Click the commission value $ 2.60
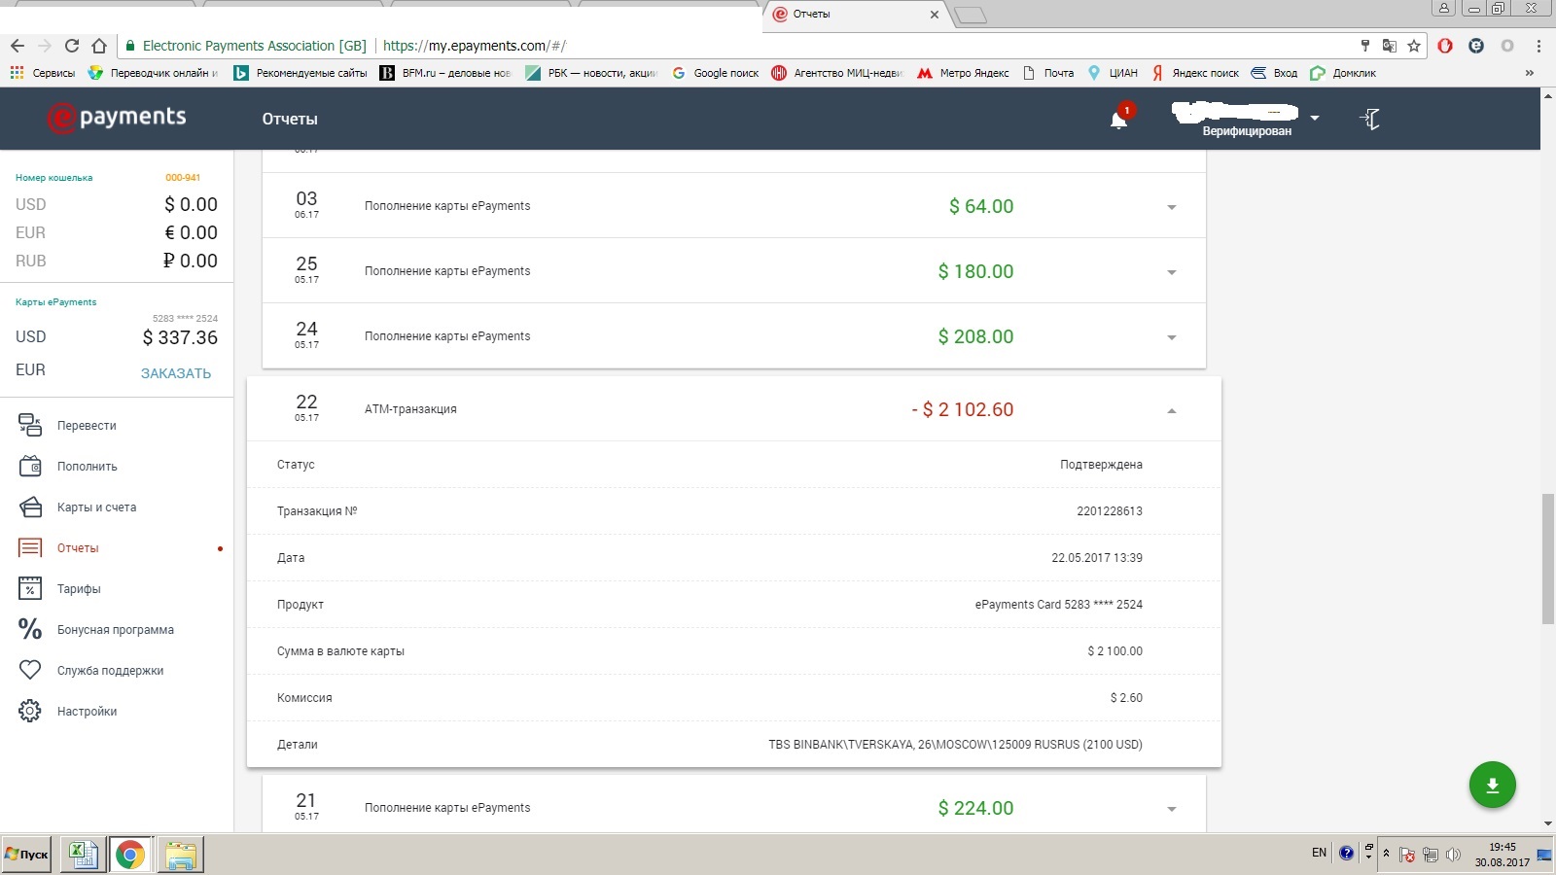 pos(1126,698)
